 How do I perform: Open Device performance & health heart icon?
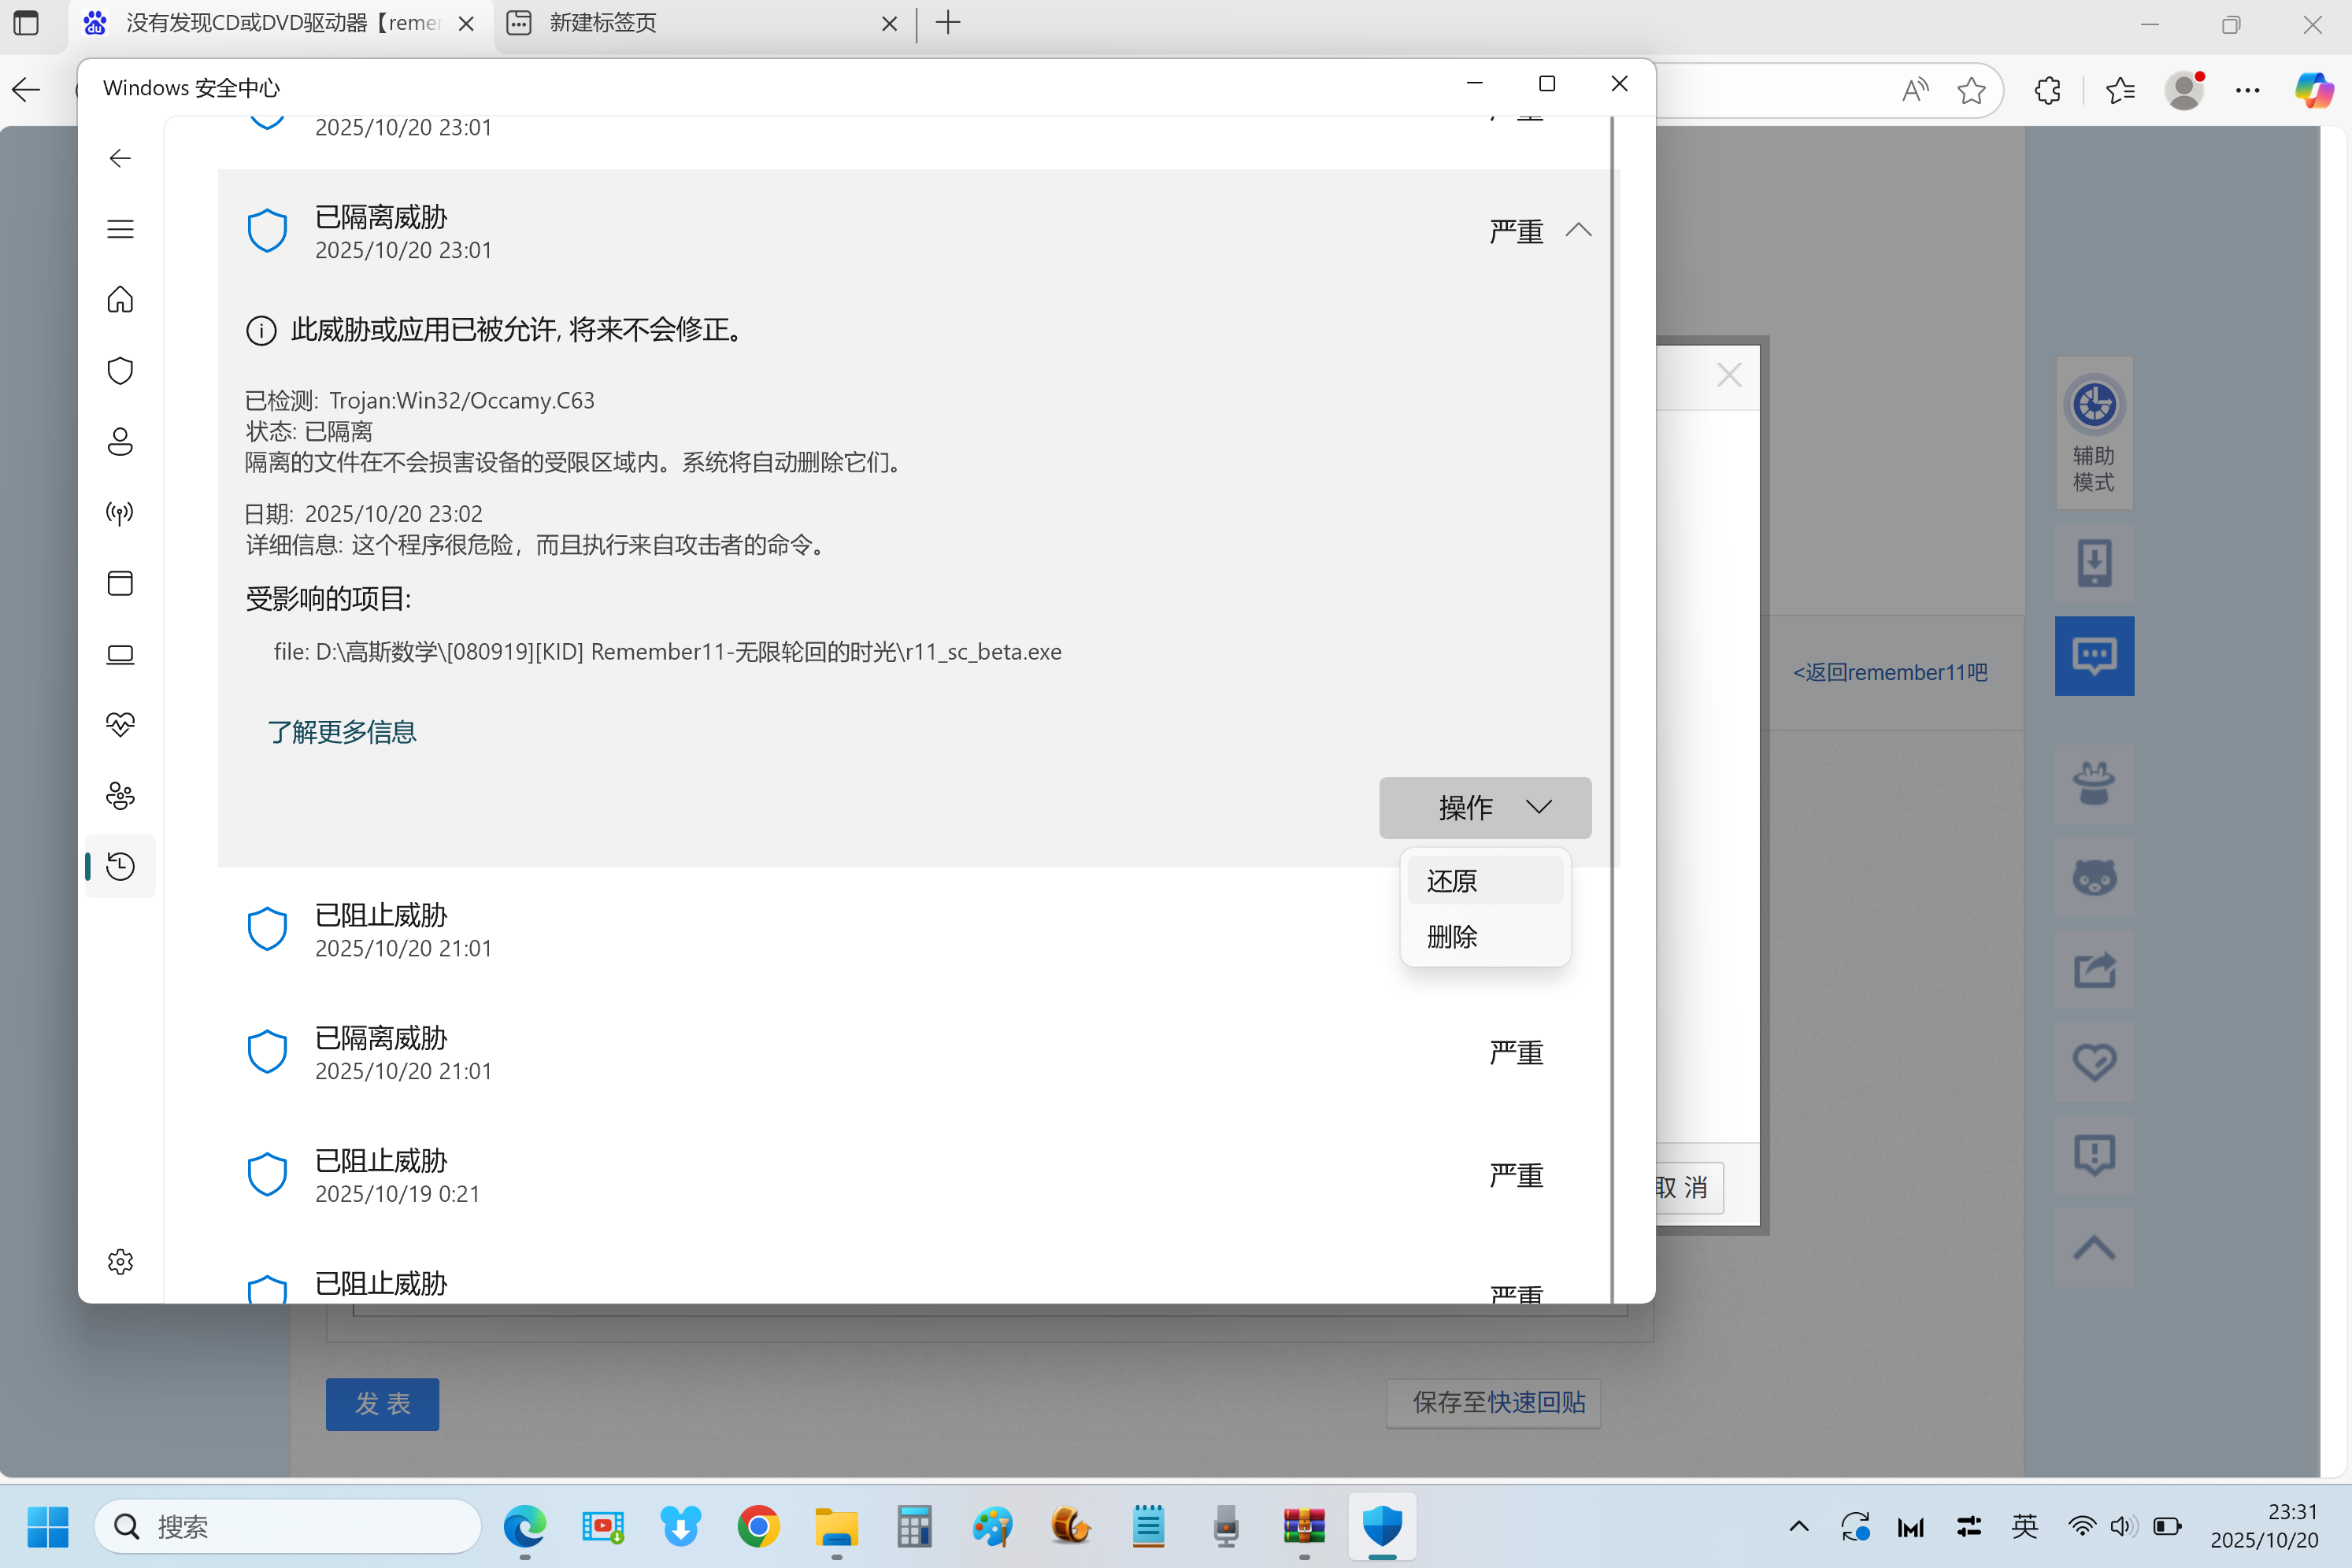tap(120, 724)
